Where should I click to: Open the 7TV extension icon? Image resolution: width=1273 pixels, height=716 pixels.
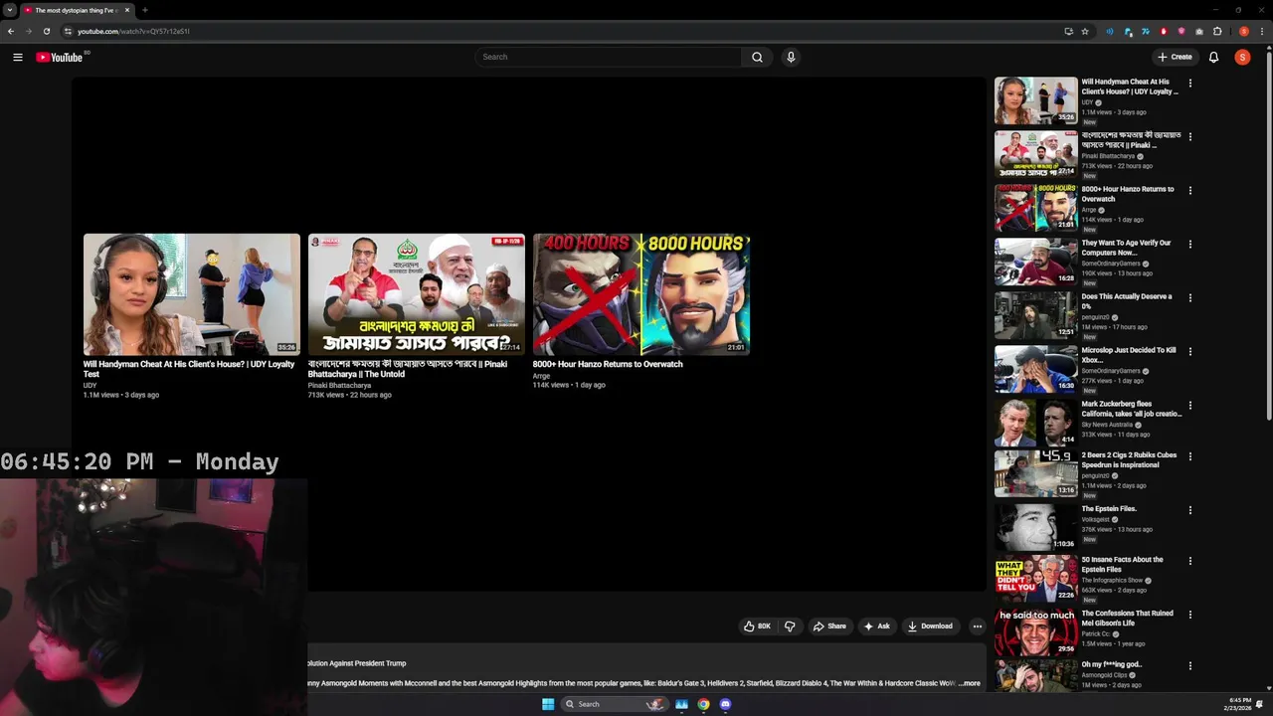click(x=1146, y=31)
